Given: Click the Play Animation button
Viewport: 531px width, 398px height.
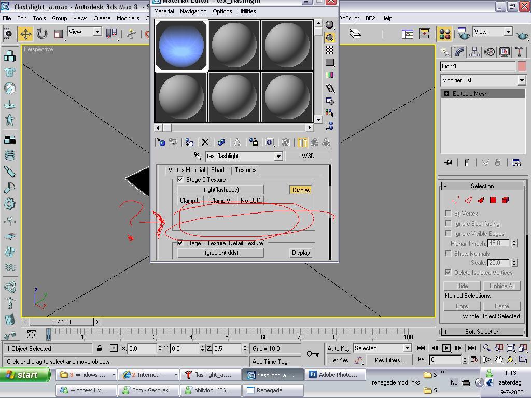Looking at the screenshot, I should click(x=446, y=348).
